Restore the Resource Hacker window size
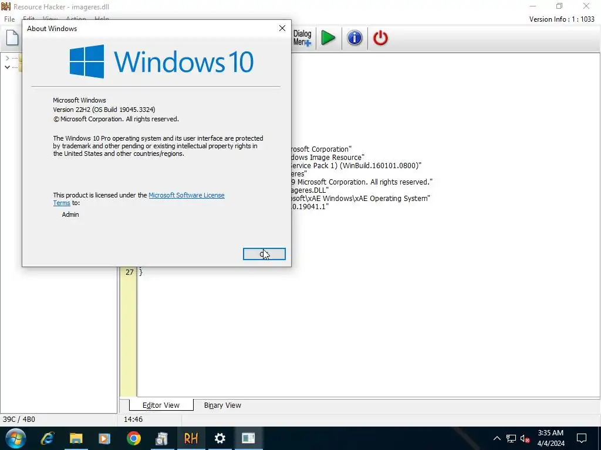The width and height of the screenshot is (601, 450). 559,6
